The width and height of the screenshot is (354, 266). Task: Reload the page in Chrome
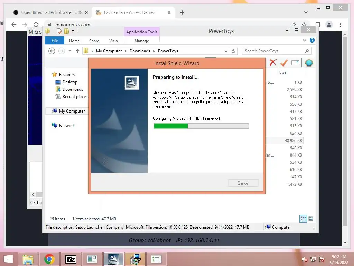point(36,25)
